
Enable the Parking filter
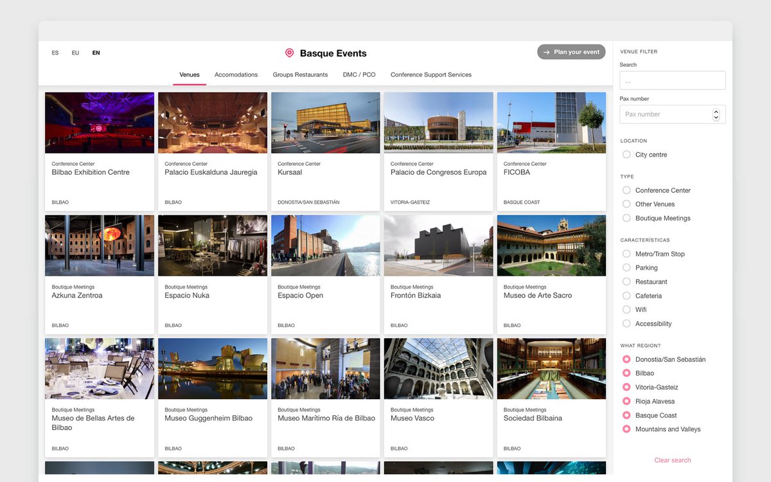pos(641,268)
